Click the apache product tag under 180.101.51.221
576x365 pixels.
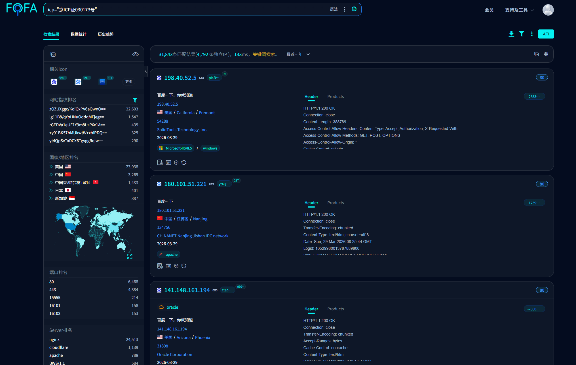(168, 255)
